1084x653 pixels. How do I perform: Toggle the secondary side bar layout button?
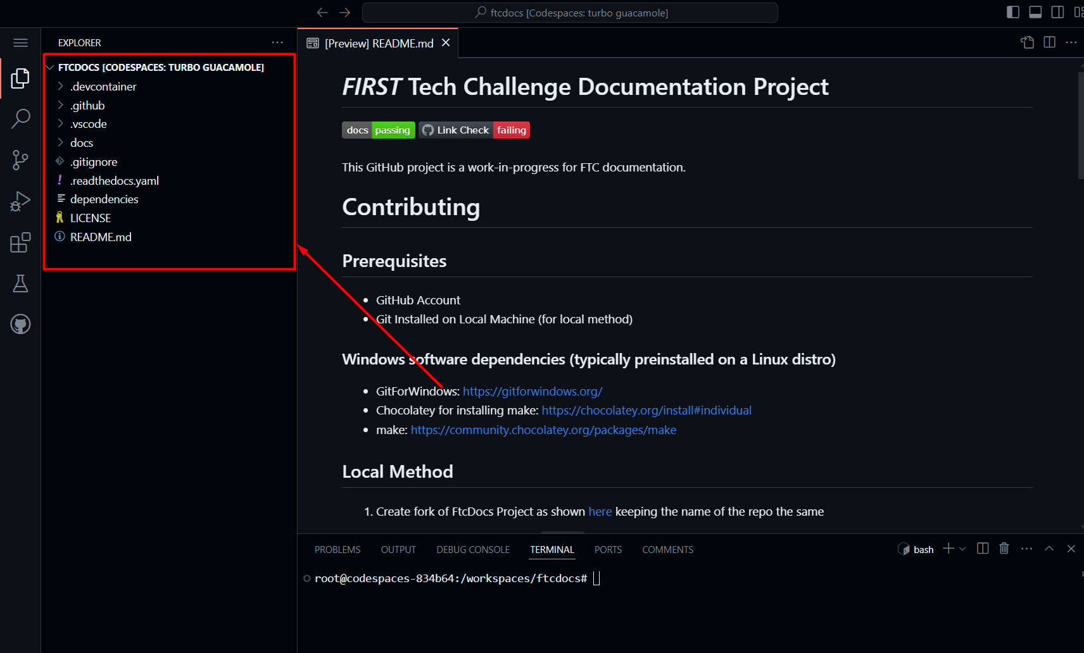click(x=1057, y=12)
